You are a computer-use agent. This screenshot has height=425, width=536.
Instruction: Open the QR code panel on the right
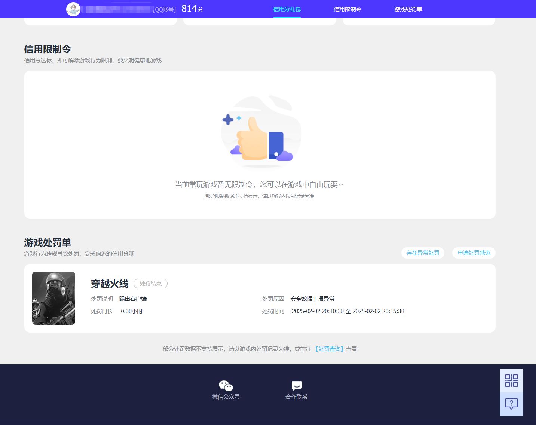tap(511, 380)
